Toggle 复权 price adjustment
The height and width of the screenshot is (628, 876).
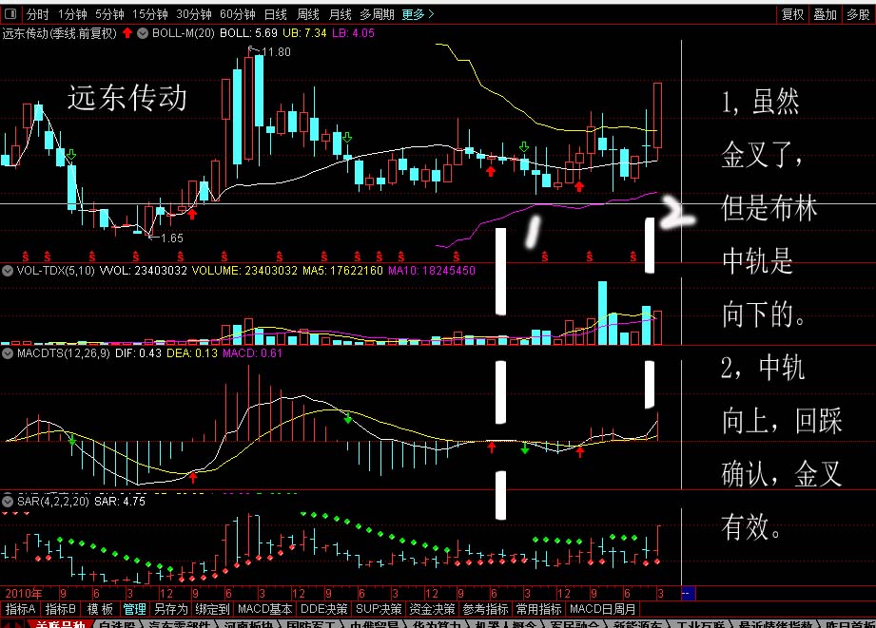coord(792,14)
